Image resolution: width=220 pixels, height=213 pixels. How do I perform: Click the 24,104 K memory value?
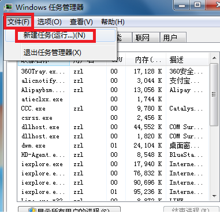point(148,145)
